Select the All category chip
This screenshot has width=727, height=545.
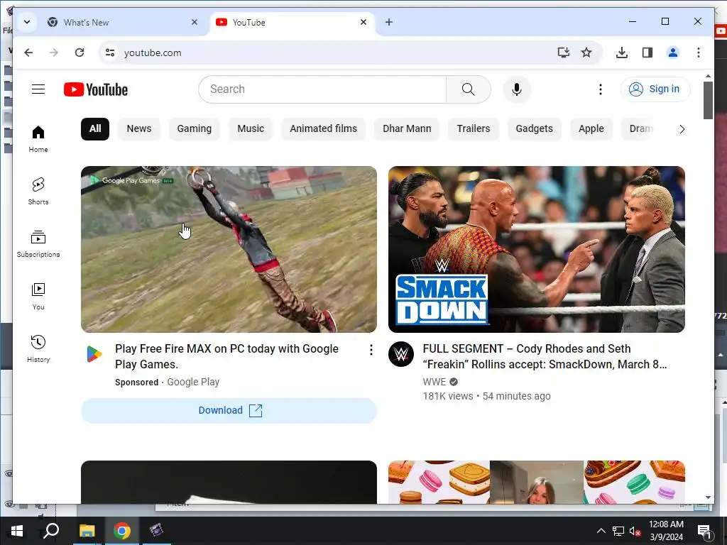pos(95,129)
